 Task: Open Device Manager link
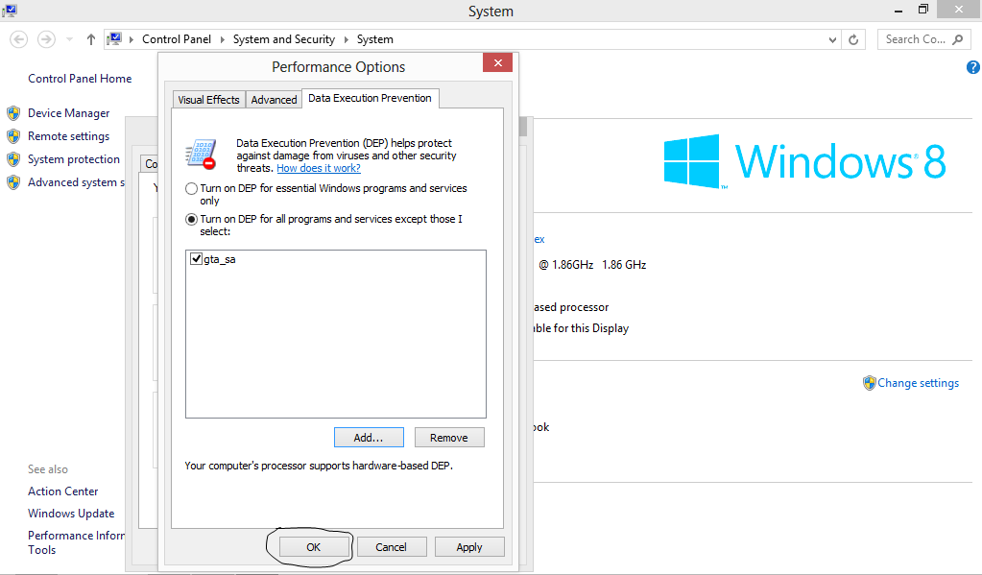coord(69,113)
